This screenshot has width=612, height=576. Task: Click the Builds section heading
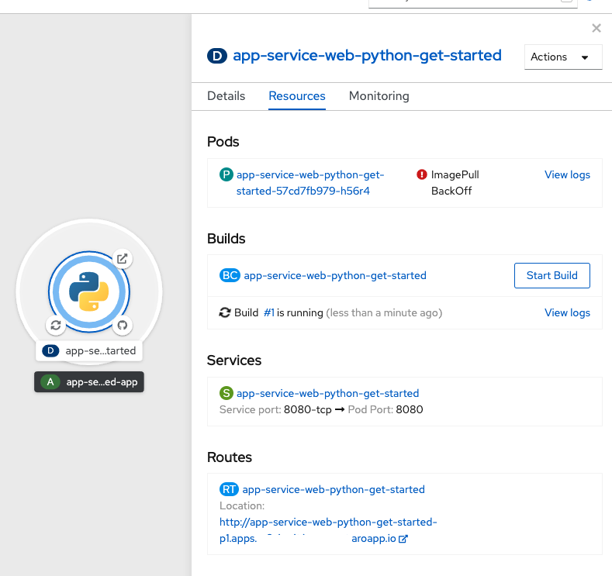226,238
